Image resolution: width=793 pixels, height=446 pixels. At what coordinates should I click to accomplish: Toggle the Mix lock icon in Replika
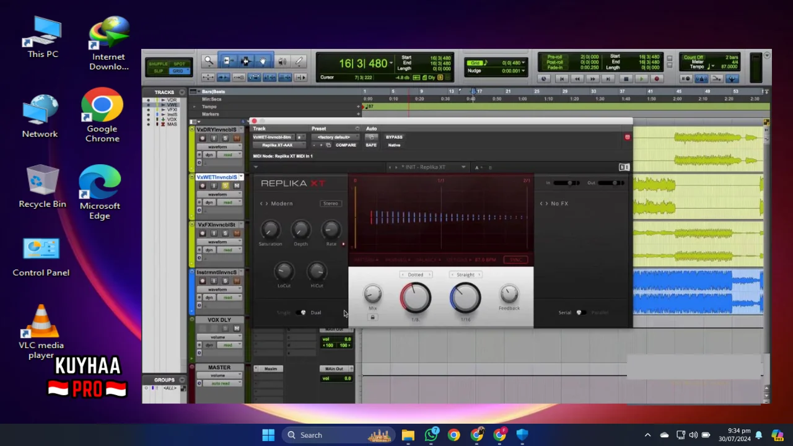372,317
